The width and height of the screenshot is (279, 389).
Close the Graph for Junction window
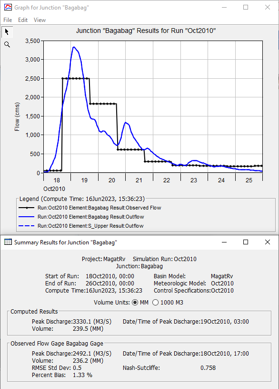[268, 8]
